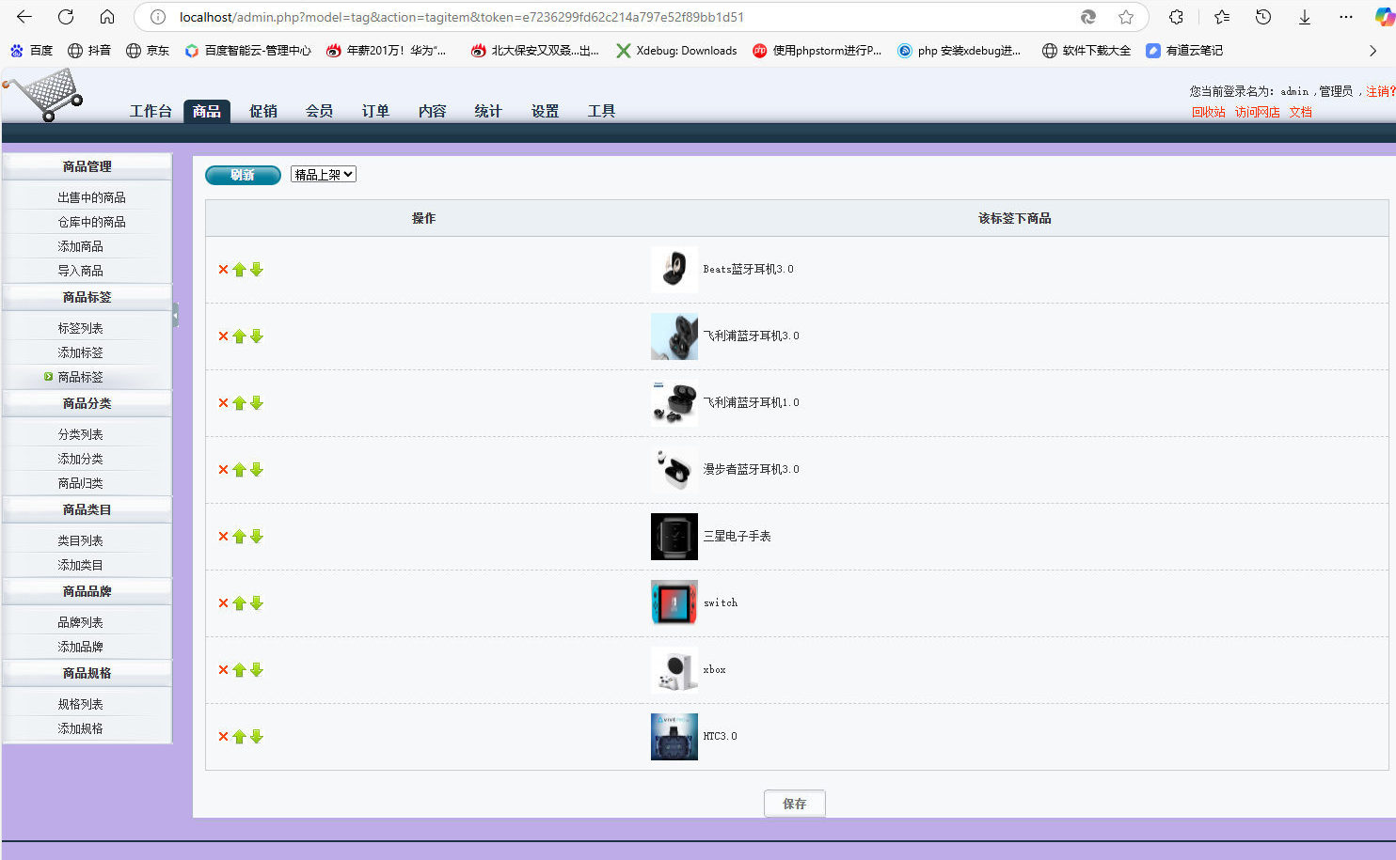Switch to the 工具 tab
1396x860 pixels.
tap(601, 111)
